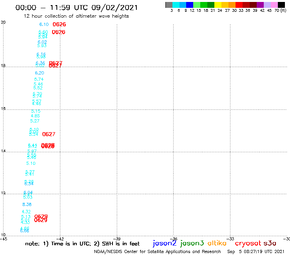The height and width of the screenshot is (255, 290).
Task: Click the 0626 time label beside 6.10
Action: coord(59,24)
